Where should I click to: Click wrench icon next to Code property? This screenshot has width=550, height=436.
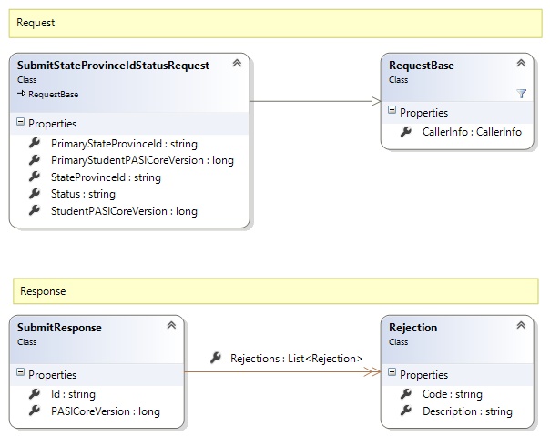(x=406, y=394)
